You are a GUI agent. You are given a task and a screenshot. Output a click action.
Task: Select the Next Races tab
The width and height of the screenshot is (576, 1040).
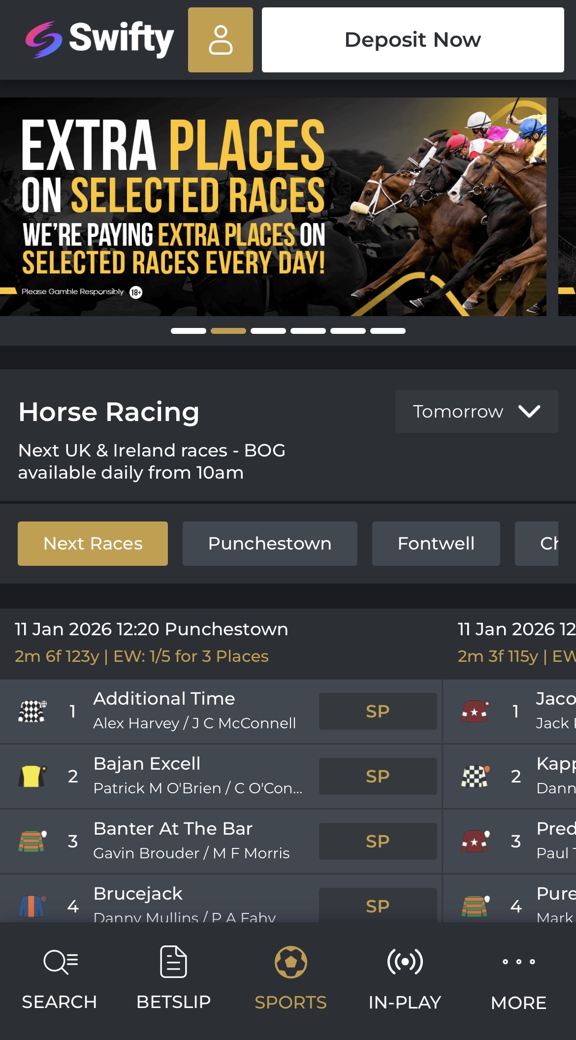[x=93, y=544]
